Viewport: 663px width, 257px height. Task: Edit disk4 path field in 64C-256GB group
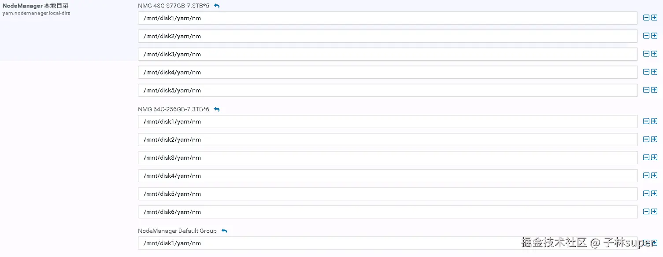(x=388, y=176)
